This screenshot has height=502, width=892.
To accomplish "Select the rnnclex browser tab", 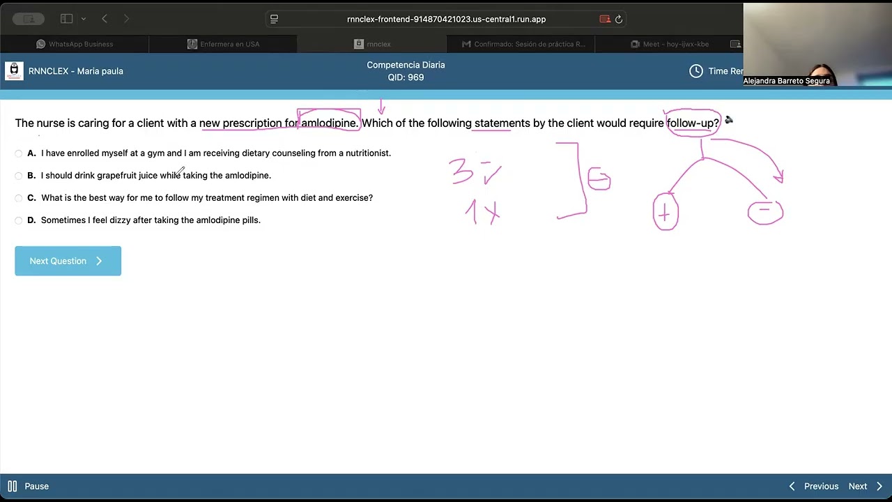I will 371,44.
